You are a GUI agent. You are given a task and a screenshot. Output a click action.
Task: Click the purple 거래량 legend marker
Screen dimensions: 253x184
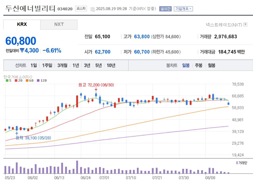[237, 163]
